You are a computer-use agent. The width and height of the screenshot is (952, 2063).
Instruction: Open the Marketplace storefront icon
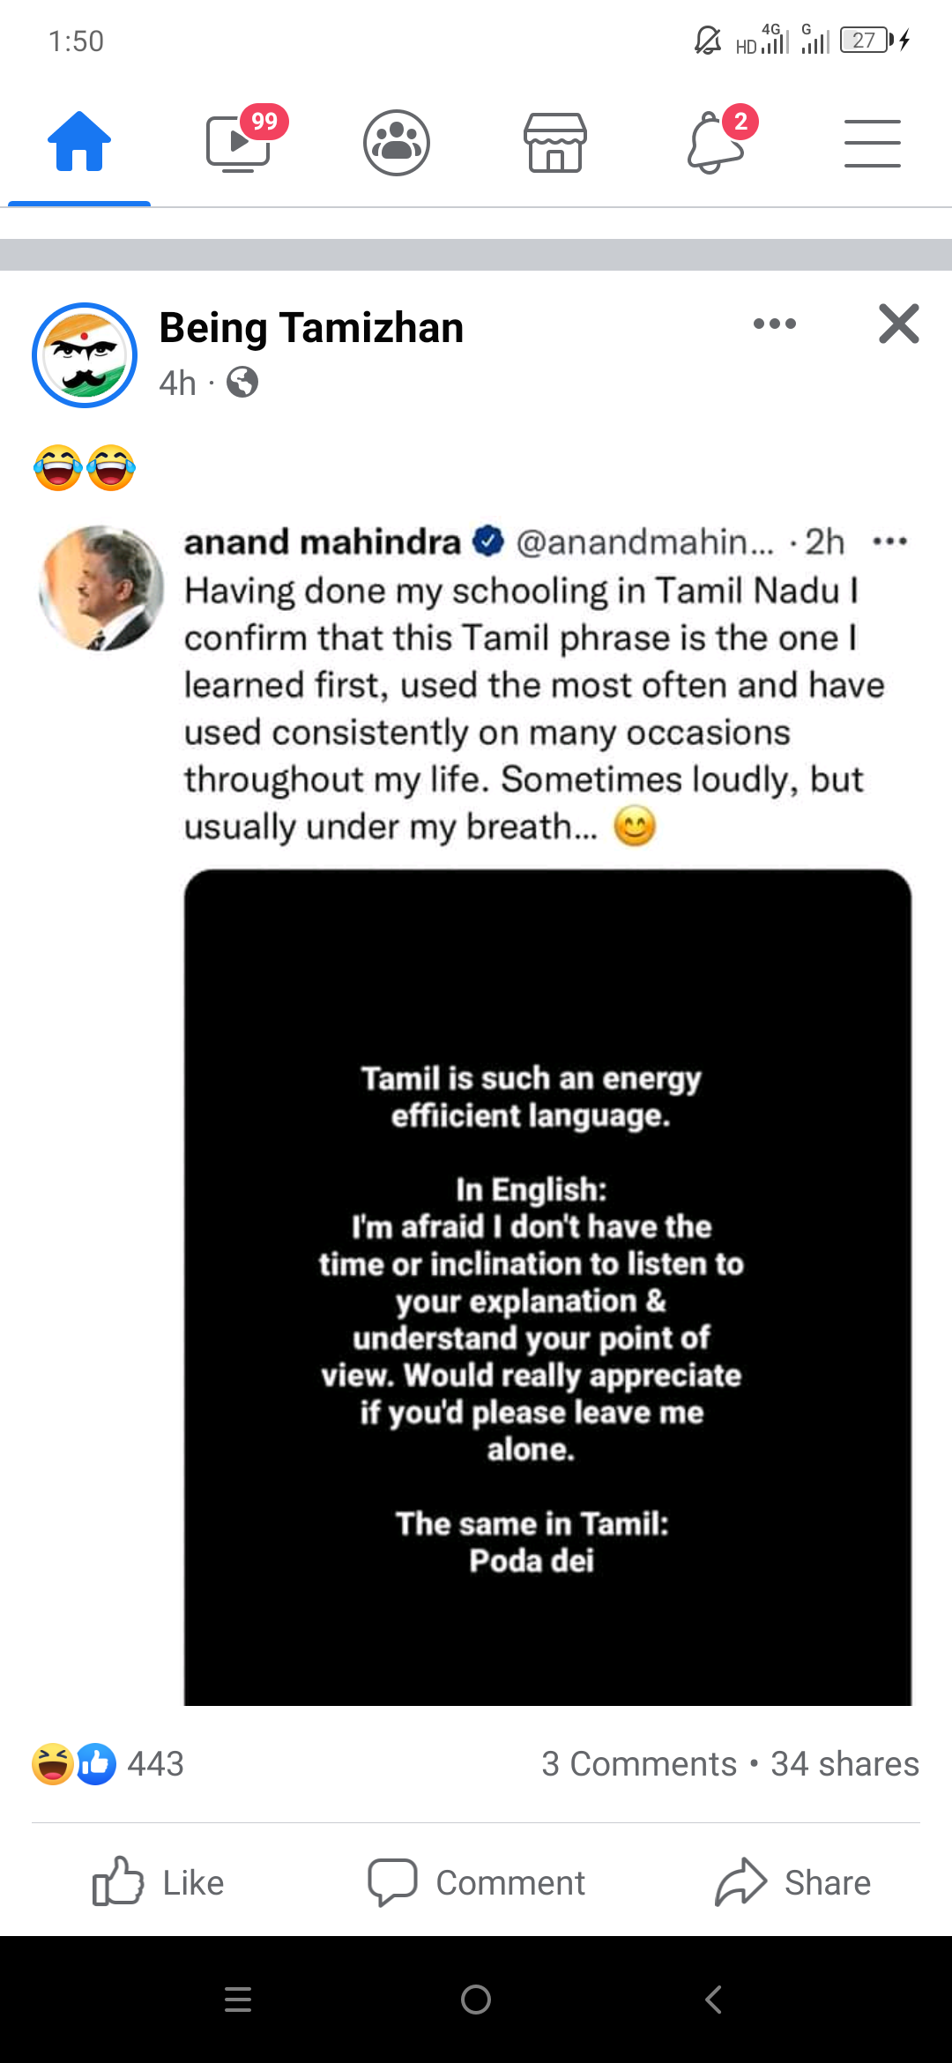555,142
